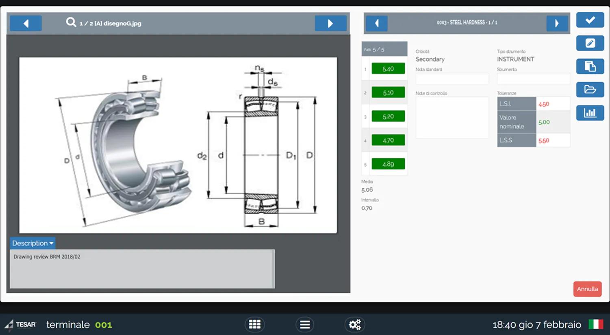Open the grid apps menu in bottom bar
Screen dimensions: 610x335
[255, 324]
